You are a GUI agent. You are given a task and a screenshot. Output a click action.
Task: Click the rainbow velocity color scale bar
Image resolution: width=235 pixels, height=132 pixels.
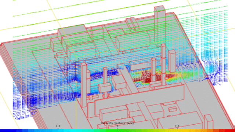117,131
